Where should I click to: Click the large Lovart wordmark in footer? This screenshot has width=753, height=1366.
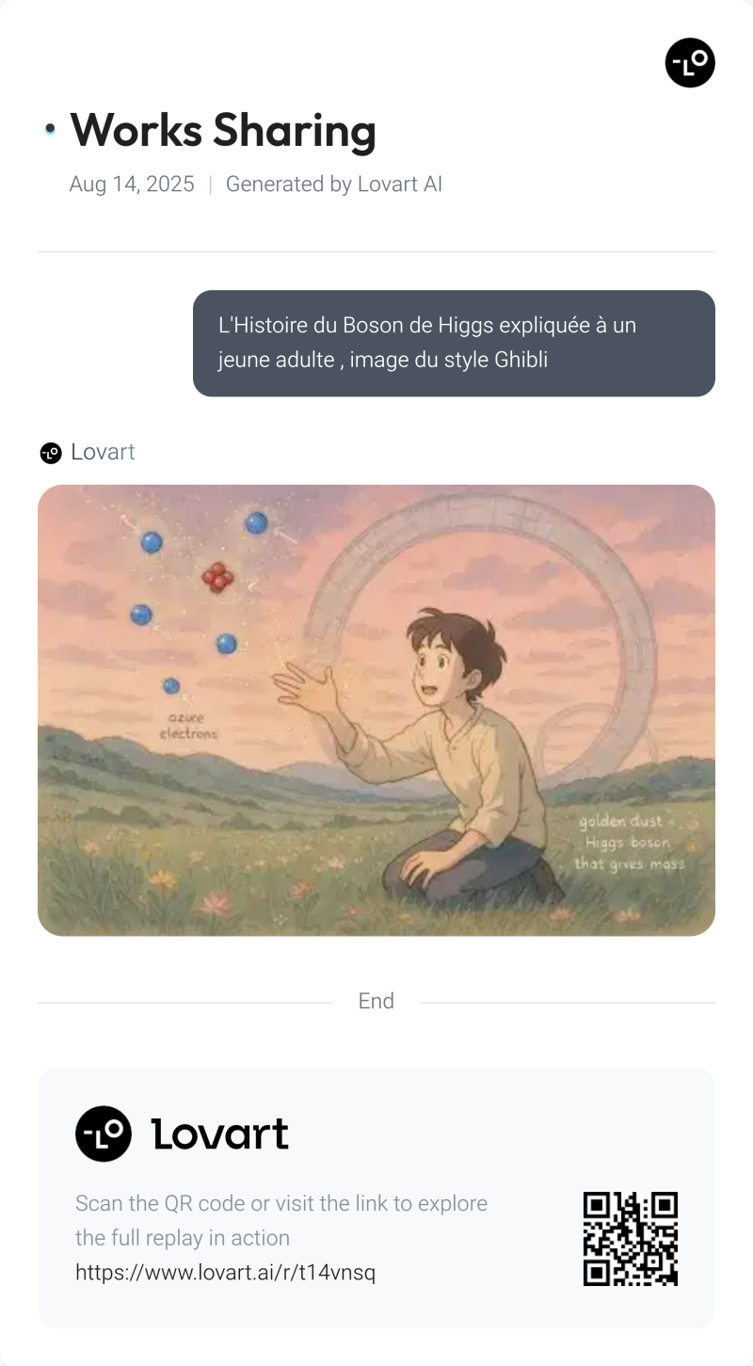[x=220, y=1134]
